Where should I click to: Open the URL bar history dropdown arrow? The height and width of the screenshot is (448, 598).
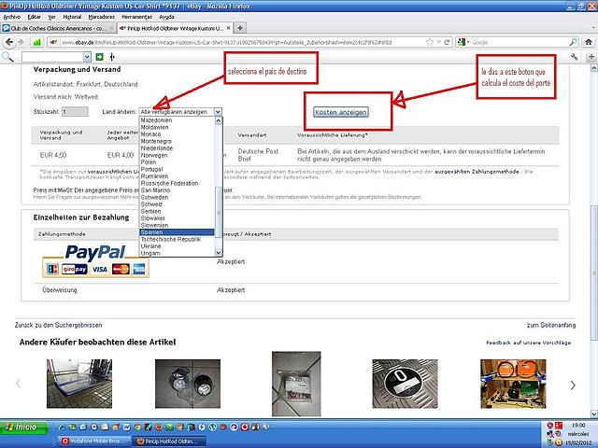(438, 42)
